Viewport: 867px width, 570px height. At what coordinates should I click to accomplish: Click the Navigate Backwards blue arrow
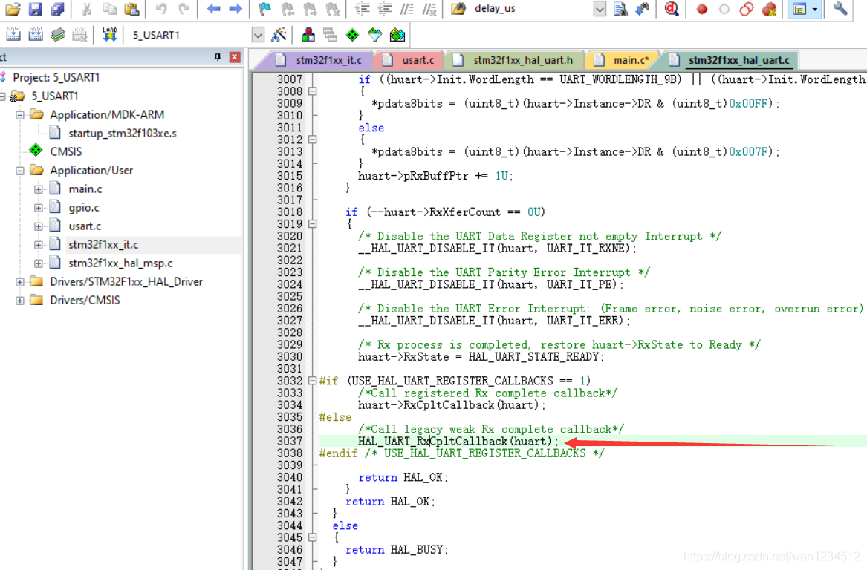pyautogui.click(x=214, y=9)
